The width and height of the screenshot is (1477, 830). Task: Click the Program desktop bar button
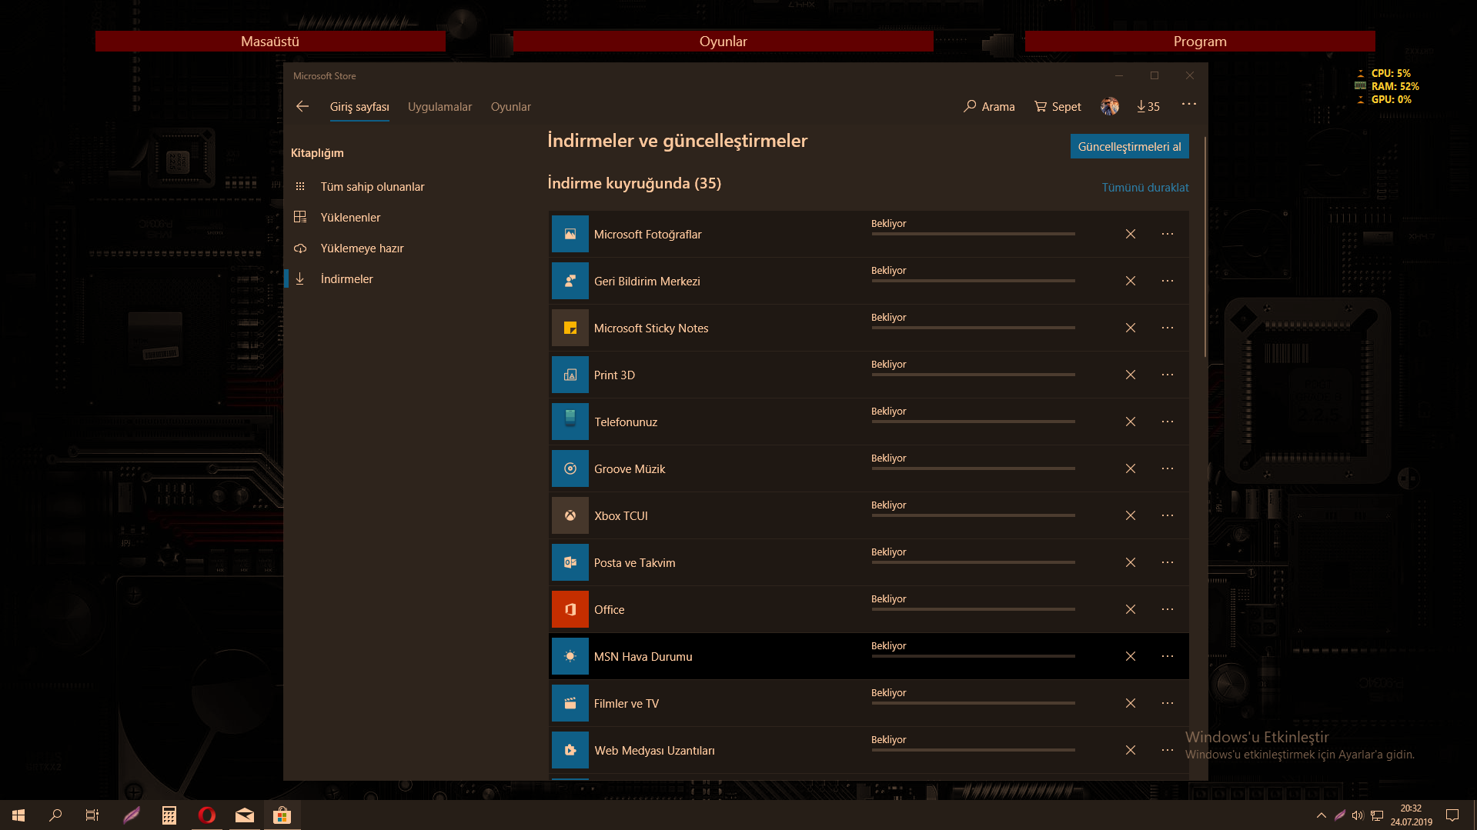(1200, 42)
